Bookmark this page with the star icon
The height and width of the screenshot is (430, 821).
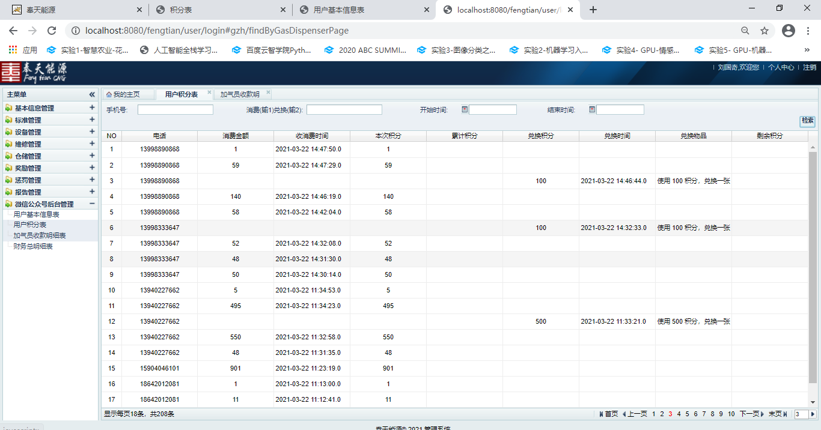[x=765, y=31]
